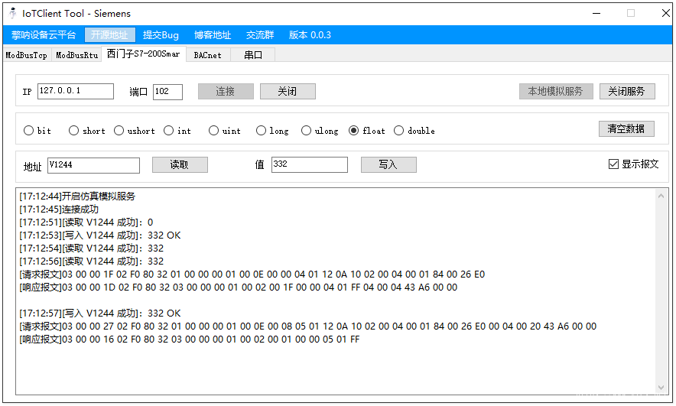
Task: Open the 开源地址 menu item
Action: tap(109, 35)
